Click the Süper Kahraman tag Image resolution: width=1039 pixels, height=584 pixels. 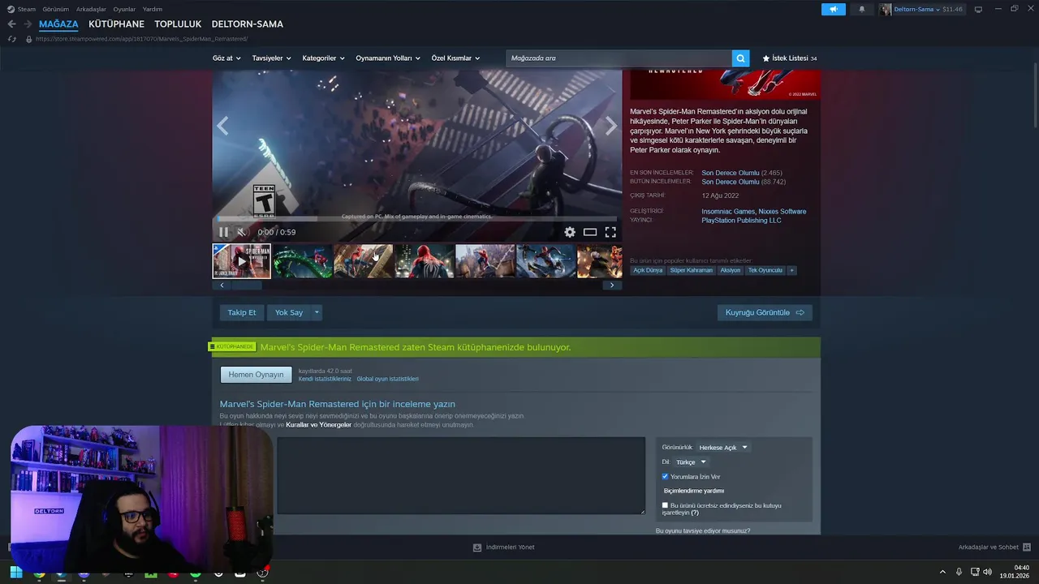click(692, 270)
